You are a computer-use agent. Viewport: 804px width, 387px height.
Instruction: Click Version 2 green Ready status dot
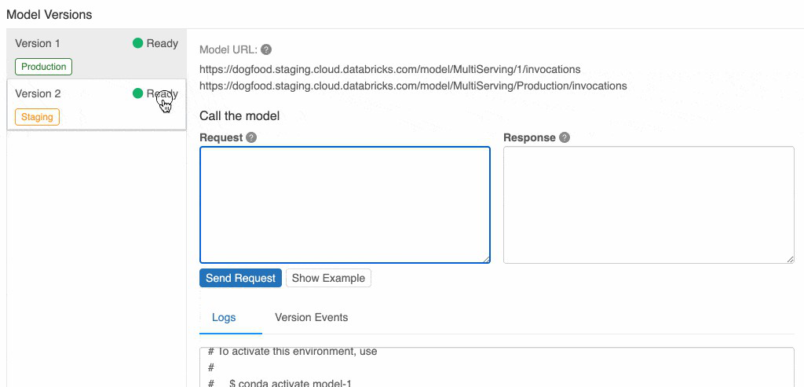[138, 93]
